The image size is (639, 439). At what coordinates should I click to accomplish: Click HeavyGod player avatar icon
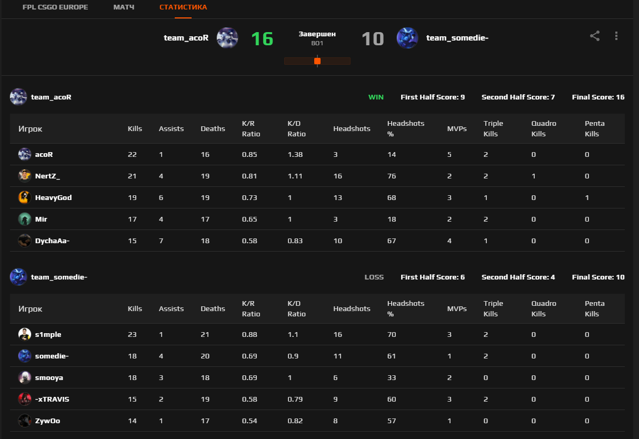tap(25, 197)
